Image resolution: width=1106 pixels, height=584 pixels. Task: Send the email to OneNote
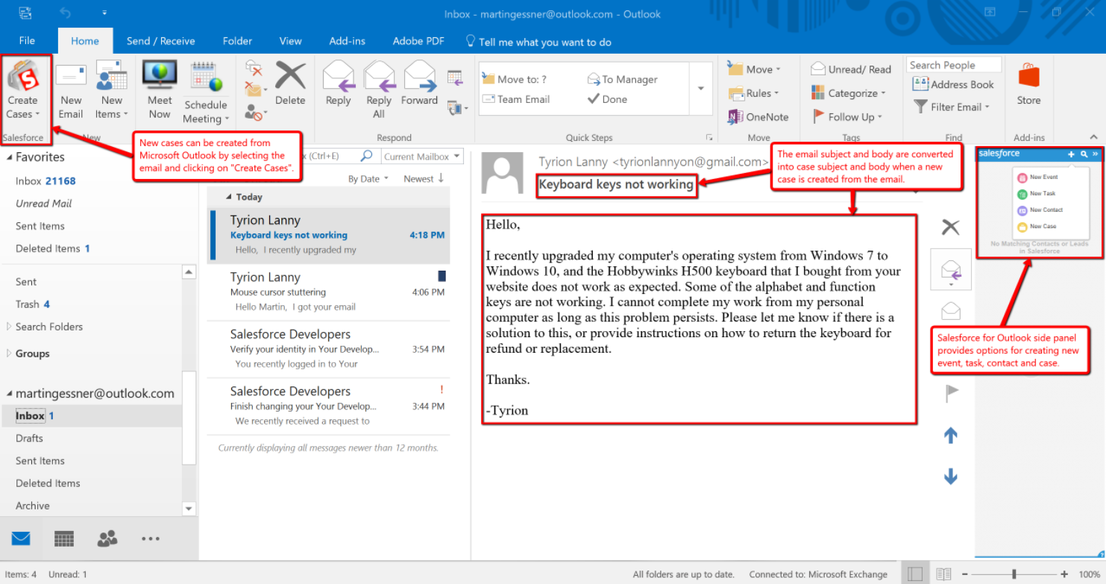[758, 117]
